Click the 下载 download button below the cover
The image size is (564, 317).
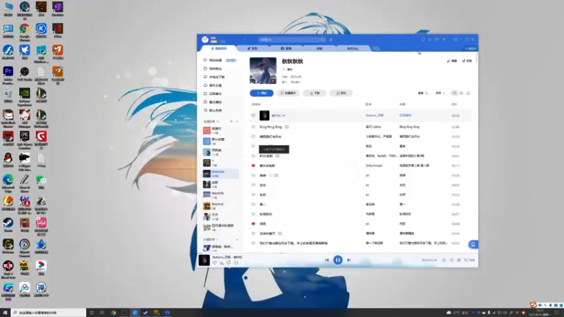point(314,93)
